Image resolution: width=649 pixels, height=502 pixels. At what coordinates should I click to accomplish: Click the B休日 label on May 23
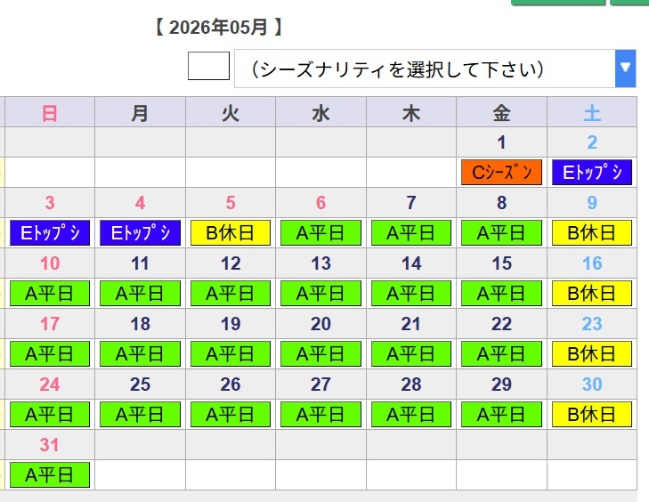tap(592, 353)
